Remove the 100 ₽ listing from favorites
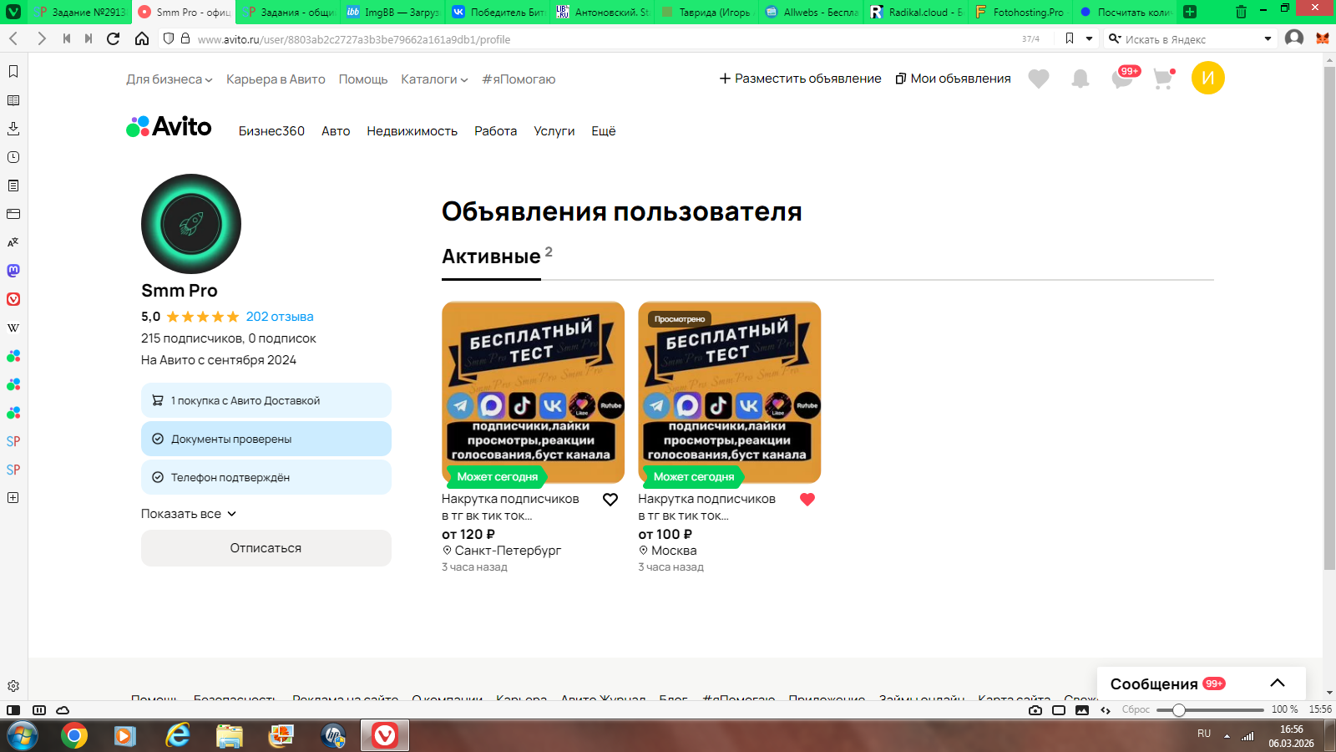Viewport: 1336px width, 752px height. tap(807, 500)
